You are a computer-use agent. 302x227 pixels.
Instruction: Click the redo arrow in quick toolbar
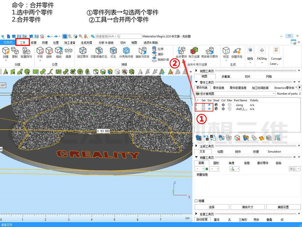click(x=56, y=36)
